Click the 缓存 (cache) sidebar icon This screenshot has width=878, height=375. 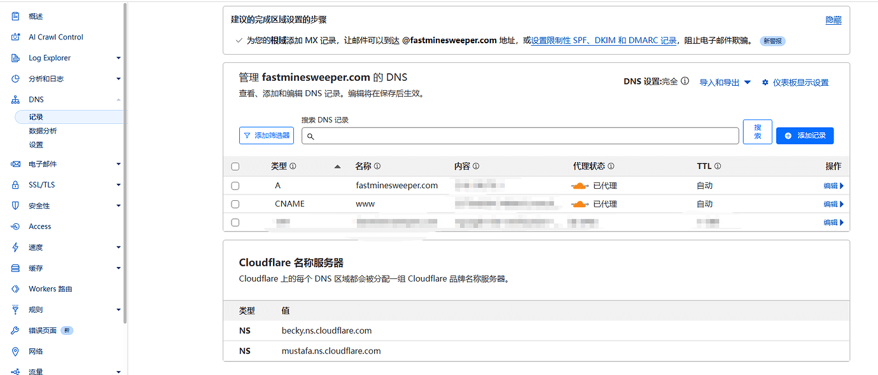pyautogui.click(x=15, y=268)
